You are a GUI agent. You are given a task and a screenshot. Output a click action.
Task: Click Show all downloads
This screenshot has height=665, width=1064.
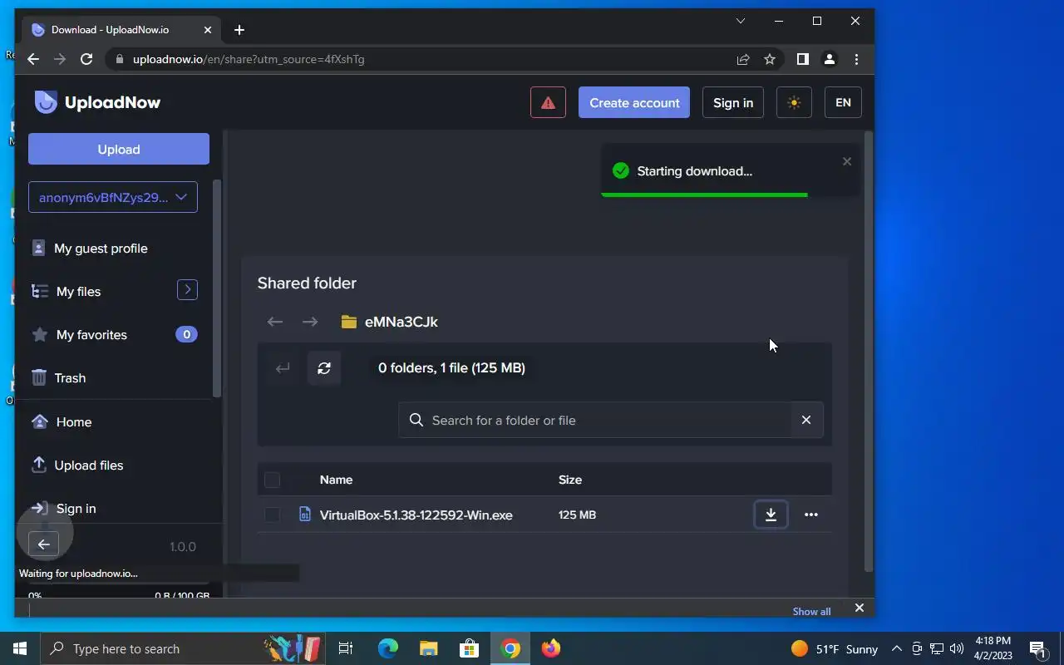pyautogui.click(x=811, y=611)
